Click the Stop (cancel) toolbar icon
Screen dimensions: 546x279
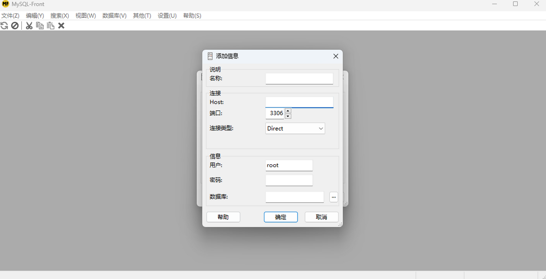coord(15,25)
